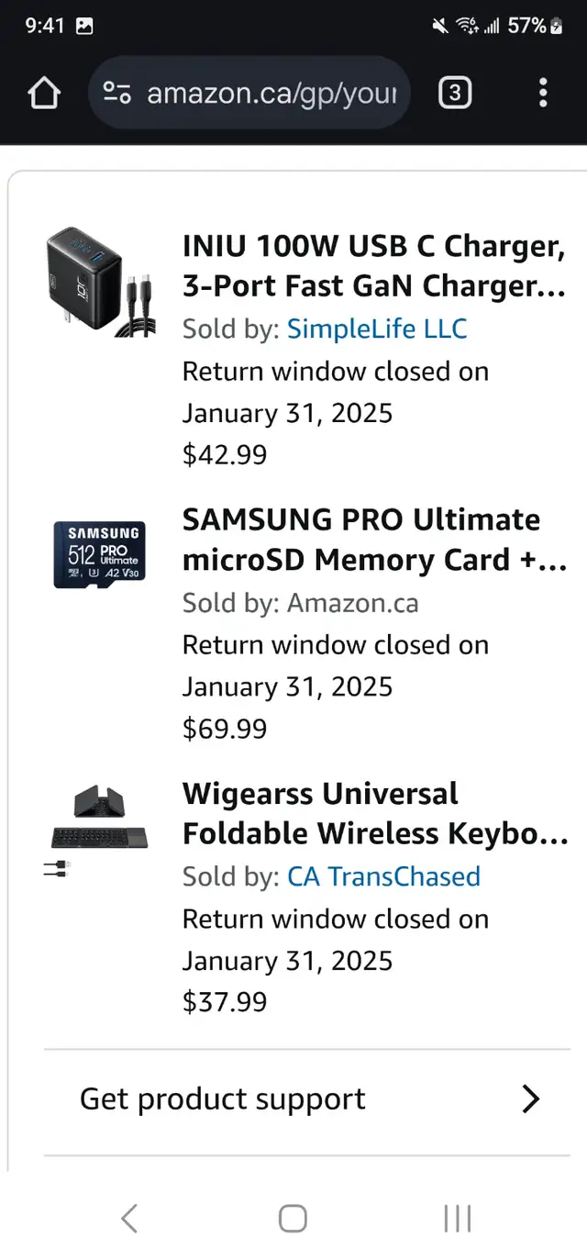This screenshot has width=587, height=1260.
Task: Open Get product support row
Action: [307, 1099]
